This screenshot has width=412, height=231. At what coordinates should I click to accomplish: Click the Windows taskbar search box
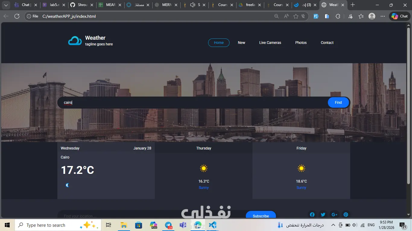(57, 225)
